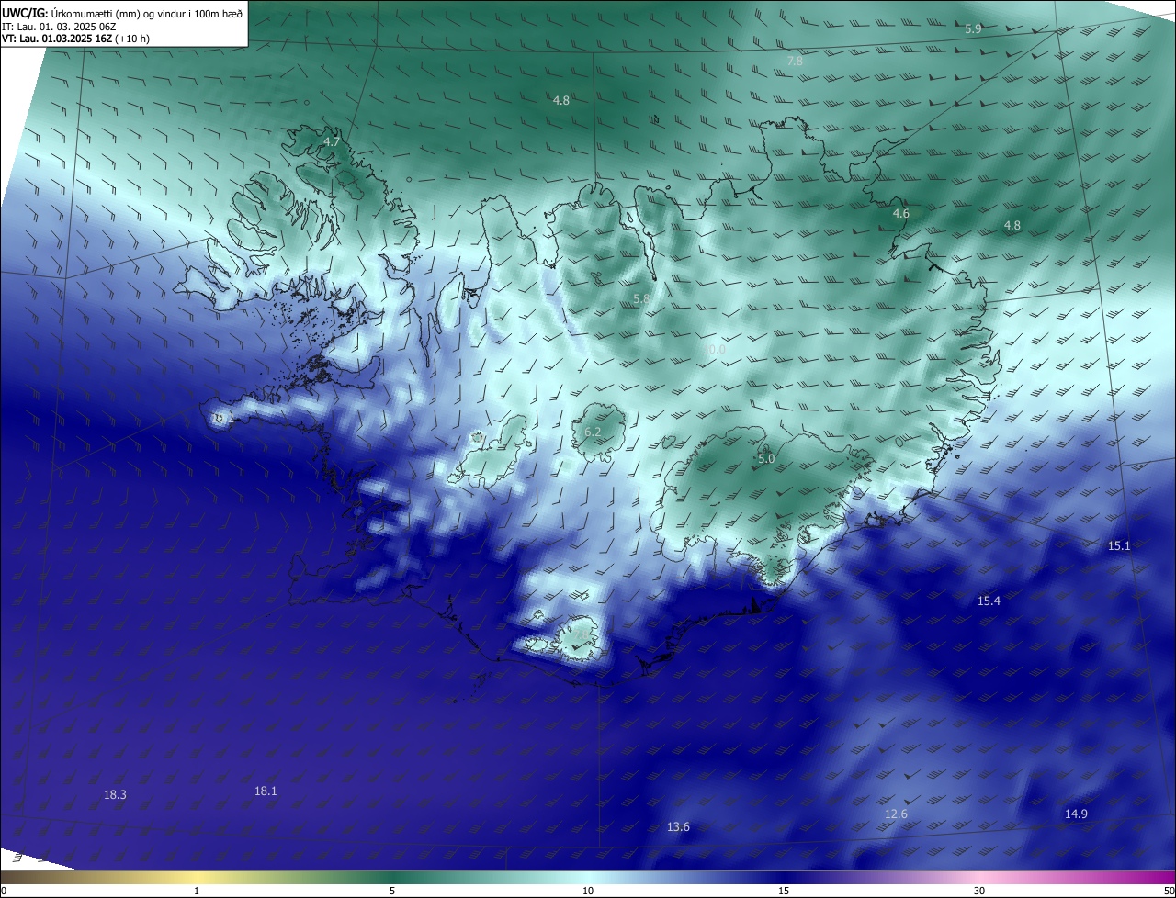
Task: Click the 12.6 value label
Action: [896, 814]
